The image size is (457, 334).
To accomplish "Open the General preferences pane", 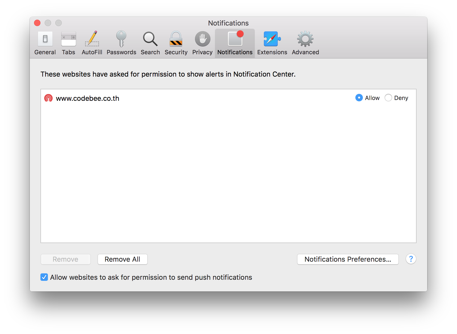I will coord(45,43).
